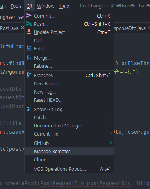Viewport: 150px width, 189px height.
Task: Open the Window menu
Action: 46,6
